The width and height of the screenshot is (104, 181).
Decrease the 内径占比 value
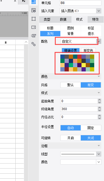point(100,118)
